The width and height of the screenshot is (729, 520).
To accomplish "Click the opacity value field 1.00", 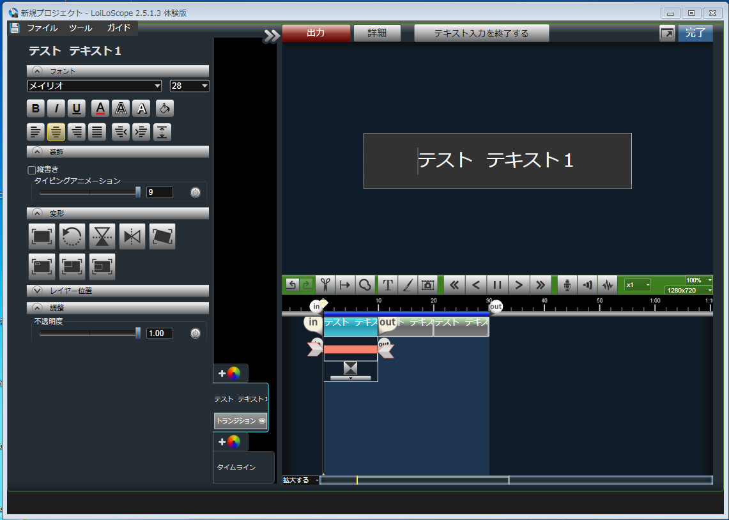I will coord(160,333).
